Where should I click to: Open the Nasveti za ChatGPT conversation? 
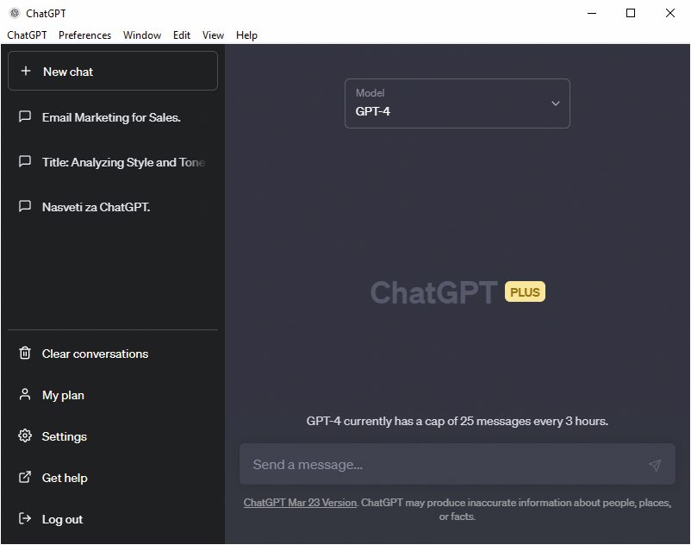pyautogui.click(x=113, y=207)
